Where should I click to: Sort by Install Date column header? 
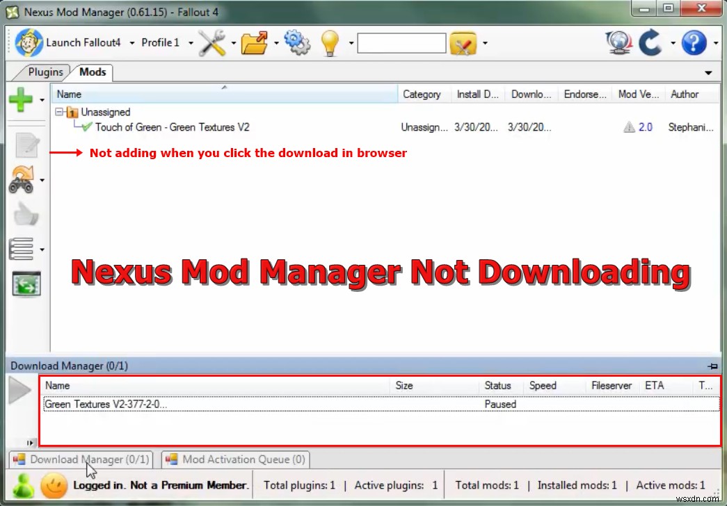477,94
